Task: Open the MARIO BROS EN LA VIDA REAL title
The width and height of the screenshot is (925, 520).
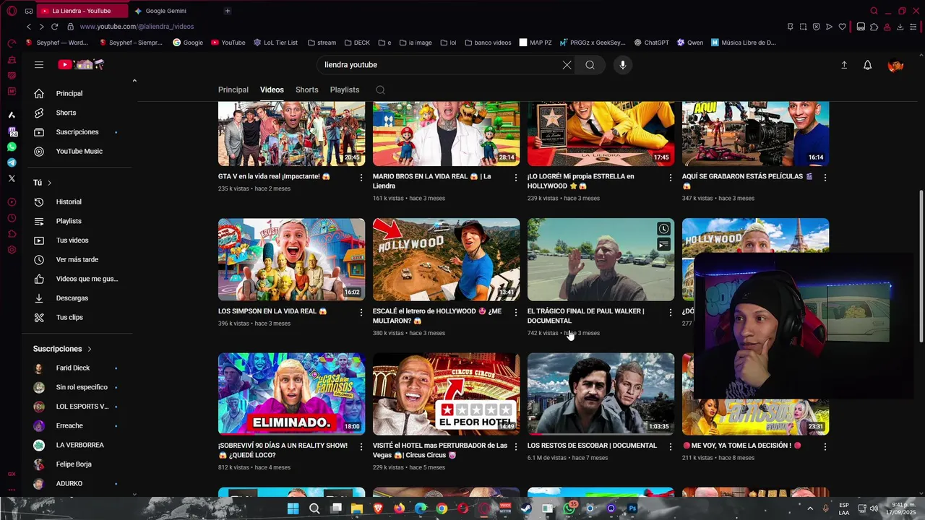Action: pos(432,181)
